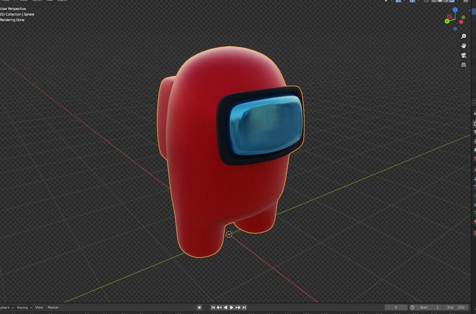Viewport: 476px width, 314px height.
Task: Click the unlabeled blue negative-Z gizmo dot
Action: pos(455,29)
